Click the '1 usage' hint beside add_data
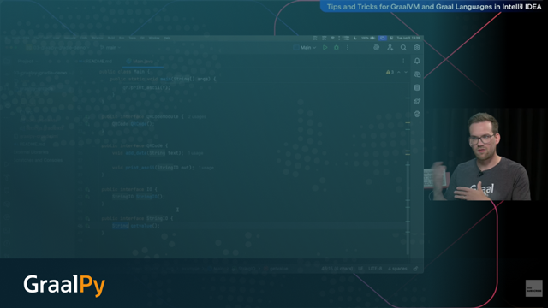Viewport: 548px width, 308px height. pos(195,153)
